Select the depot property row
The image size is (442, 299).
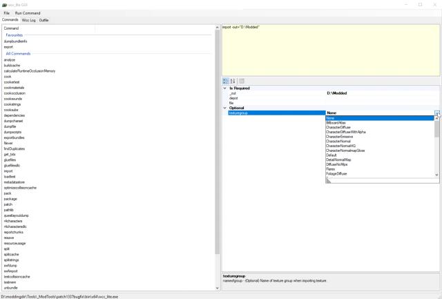pyautogui.click(x=334, y=98)
